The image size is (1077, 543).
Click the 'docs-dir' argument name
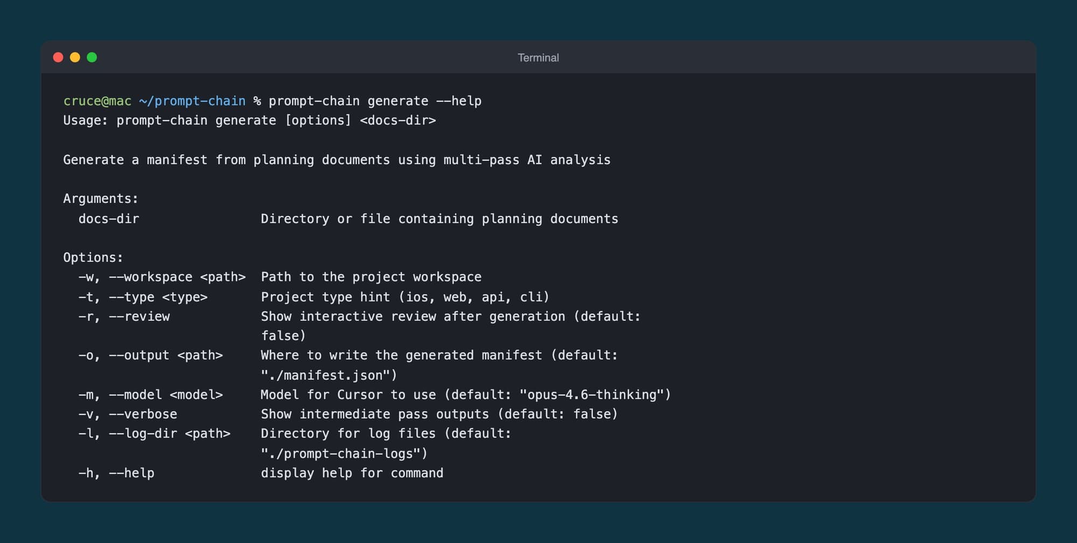coord(109,218)
